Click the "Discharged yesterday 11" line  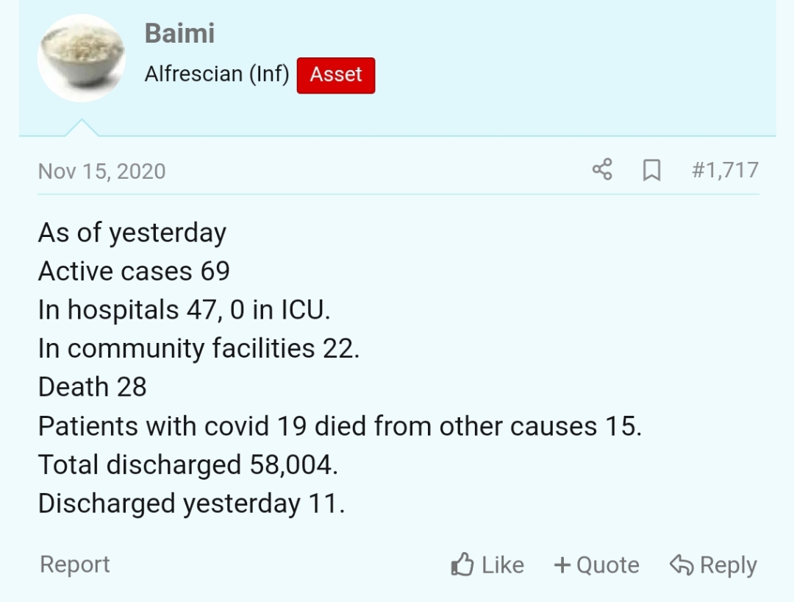pos(191,504)
